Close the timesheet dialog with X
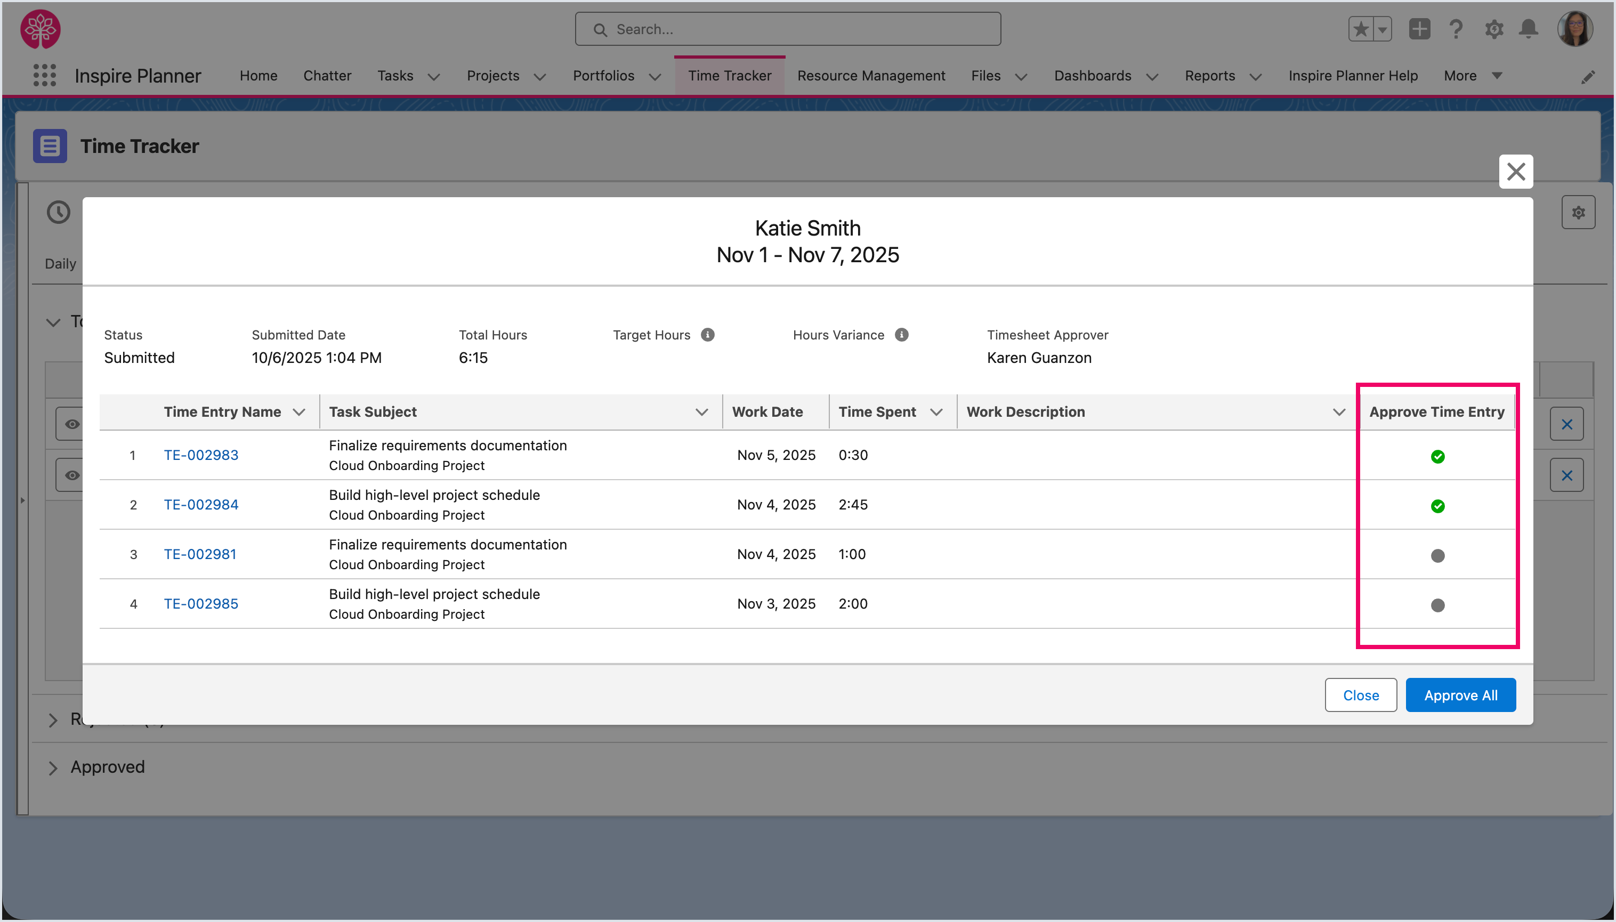 [1515, 171]
